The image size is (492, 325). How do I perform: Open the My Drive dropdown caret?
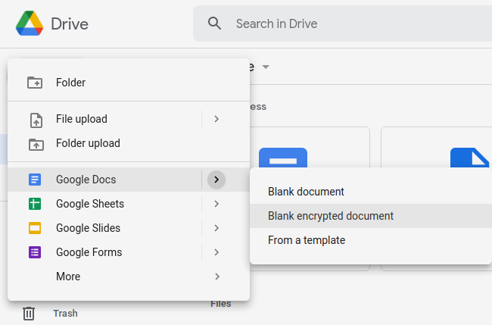[x=266, y=67]
